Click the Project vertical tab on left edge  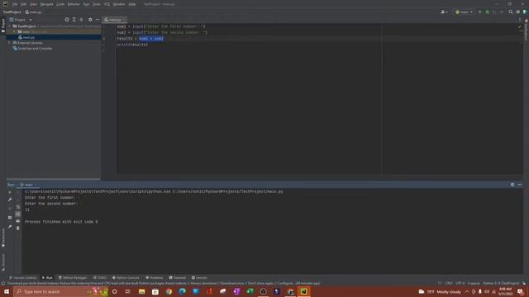(x=3, y=26)
